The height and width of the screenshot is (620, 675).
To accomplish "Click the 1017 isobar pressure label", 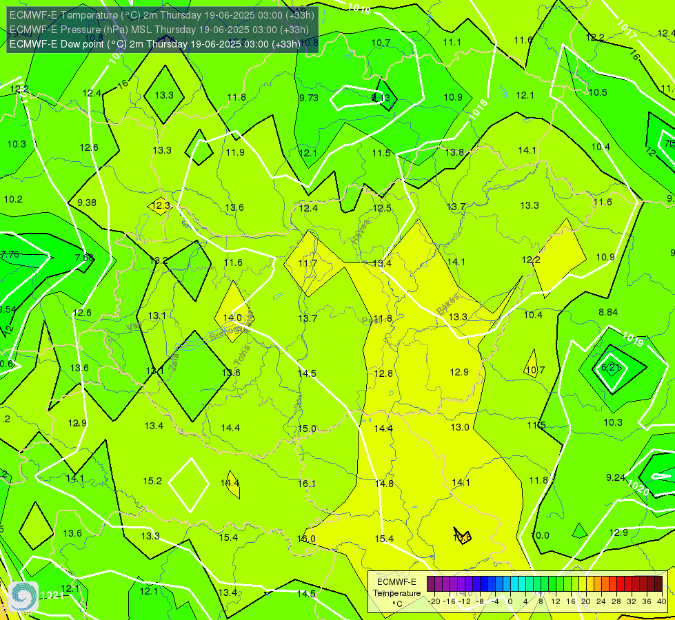I will click(x=626, y=30).
